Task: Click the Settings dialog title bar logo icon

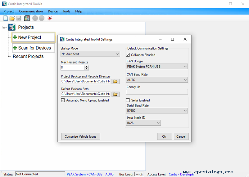Action: (62, 39)
